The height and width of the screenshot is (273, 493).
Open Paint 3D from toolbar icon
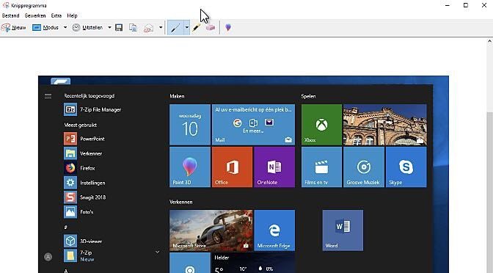tap(228, 28)
